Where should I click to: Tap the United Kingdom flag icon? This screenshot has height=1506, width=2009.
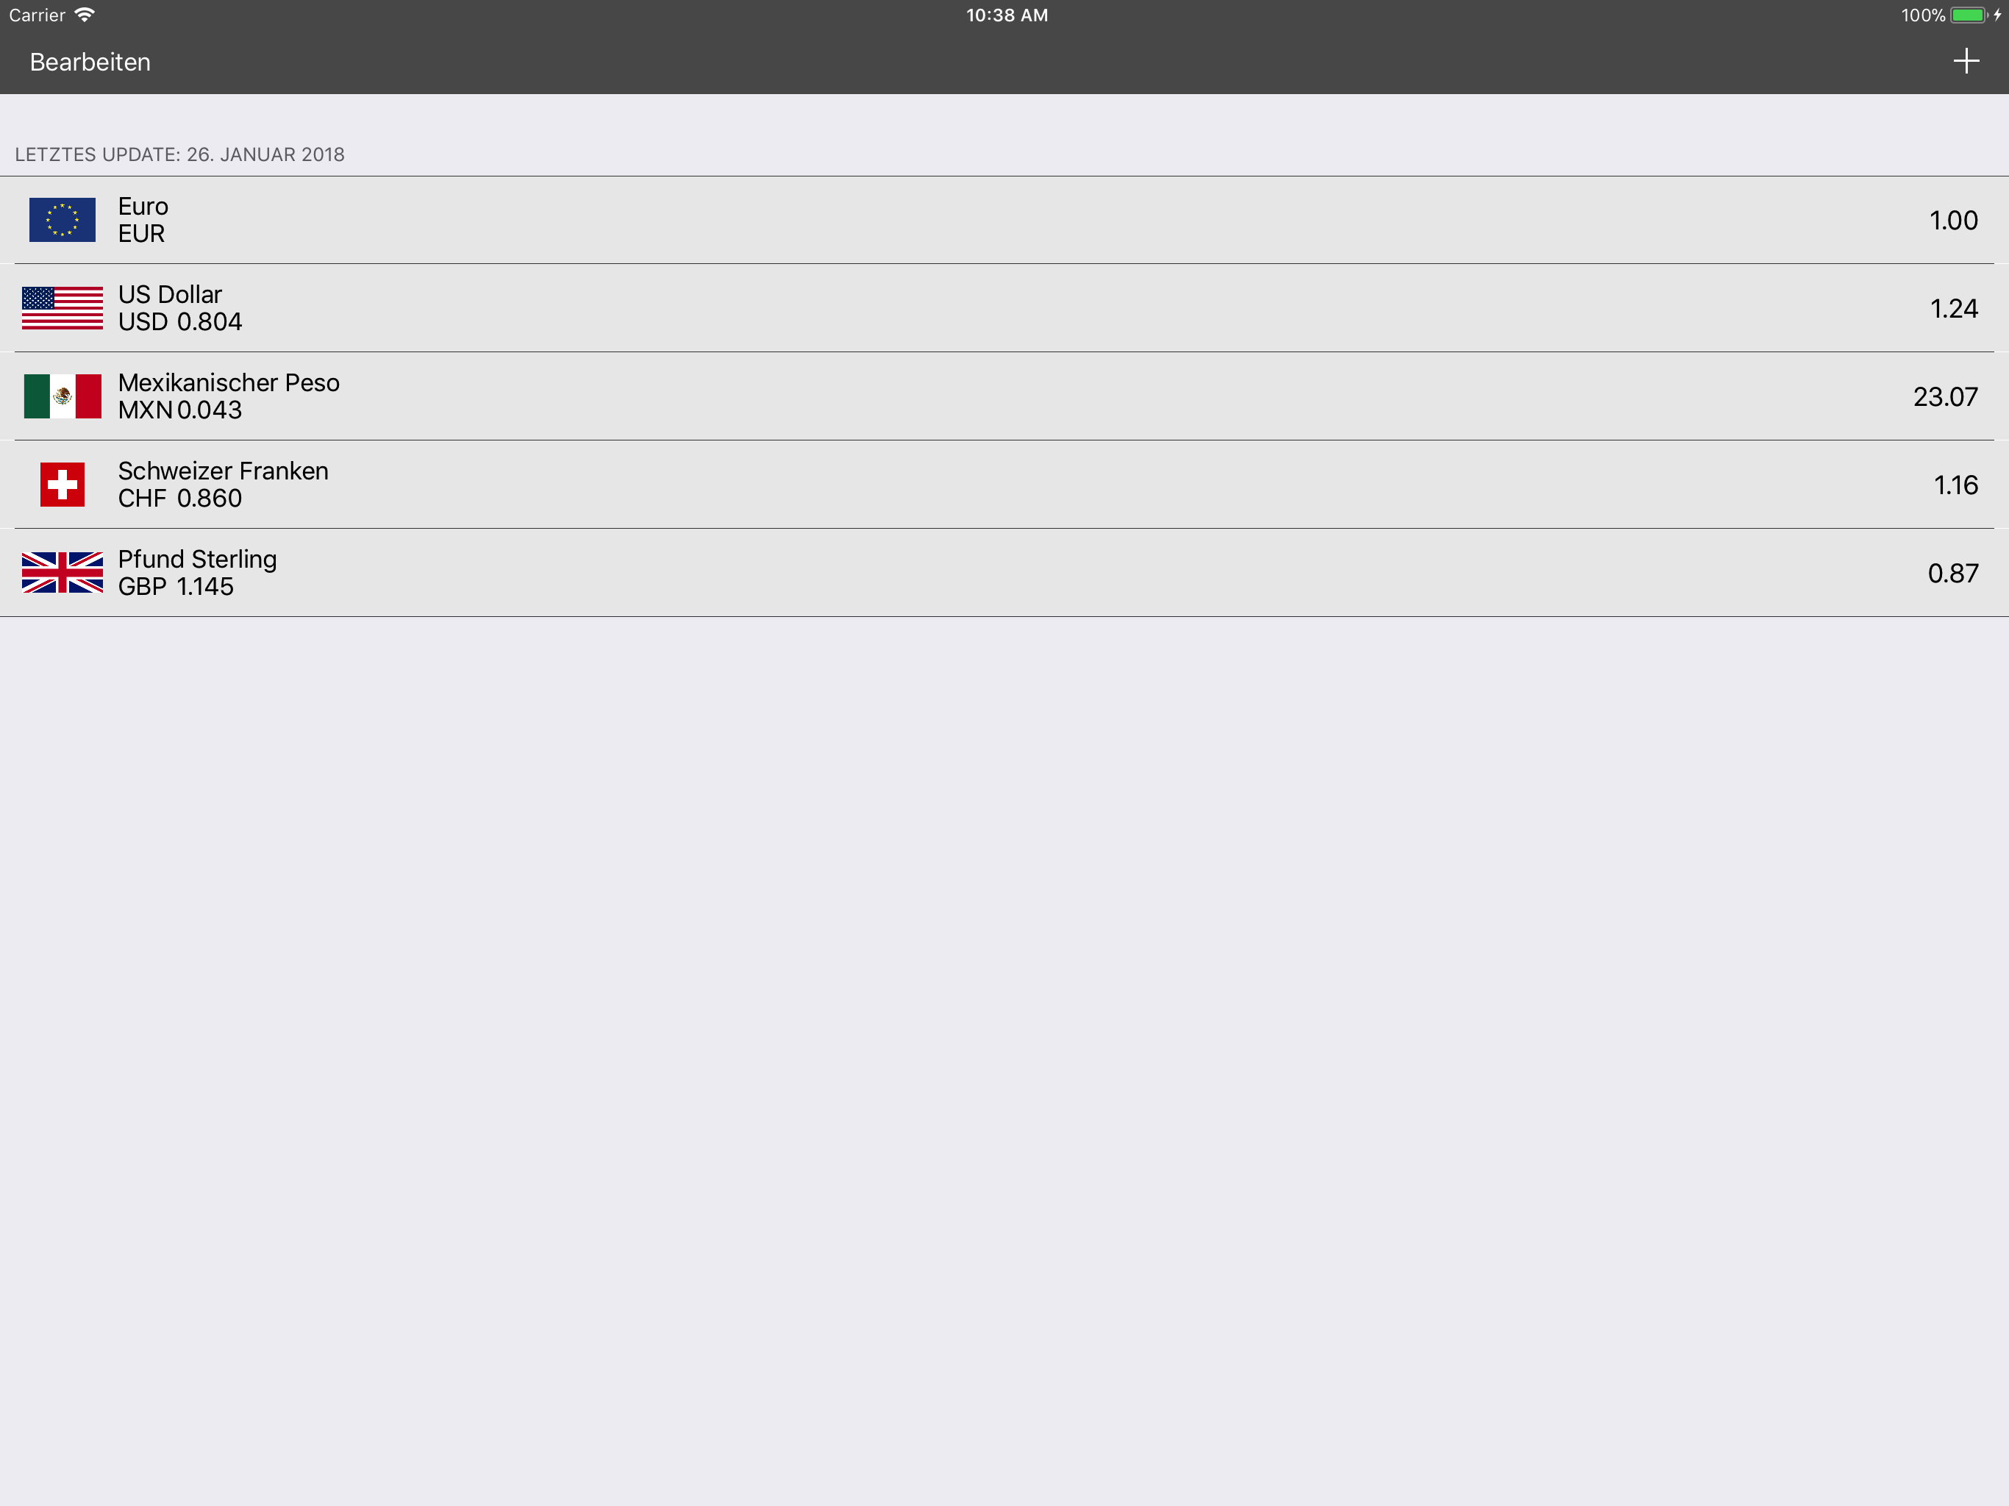(62, 572)
